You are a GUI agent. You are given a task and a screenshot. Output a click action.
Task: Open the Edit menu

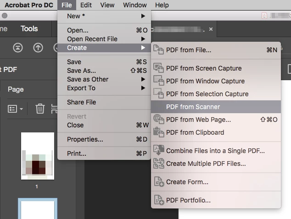click(x=86, y=5)
